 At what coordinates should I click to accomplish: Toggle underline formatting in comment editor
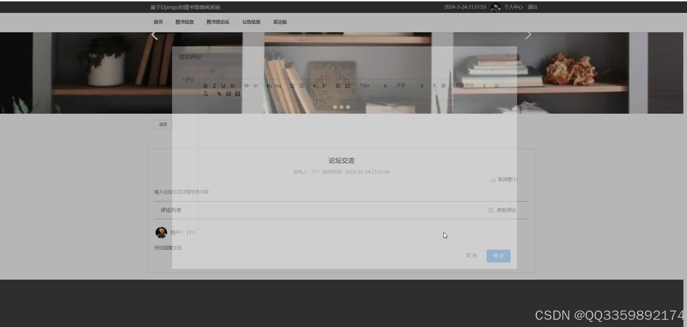[223, 86]
